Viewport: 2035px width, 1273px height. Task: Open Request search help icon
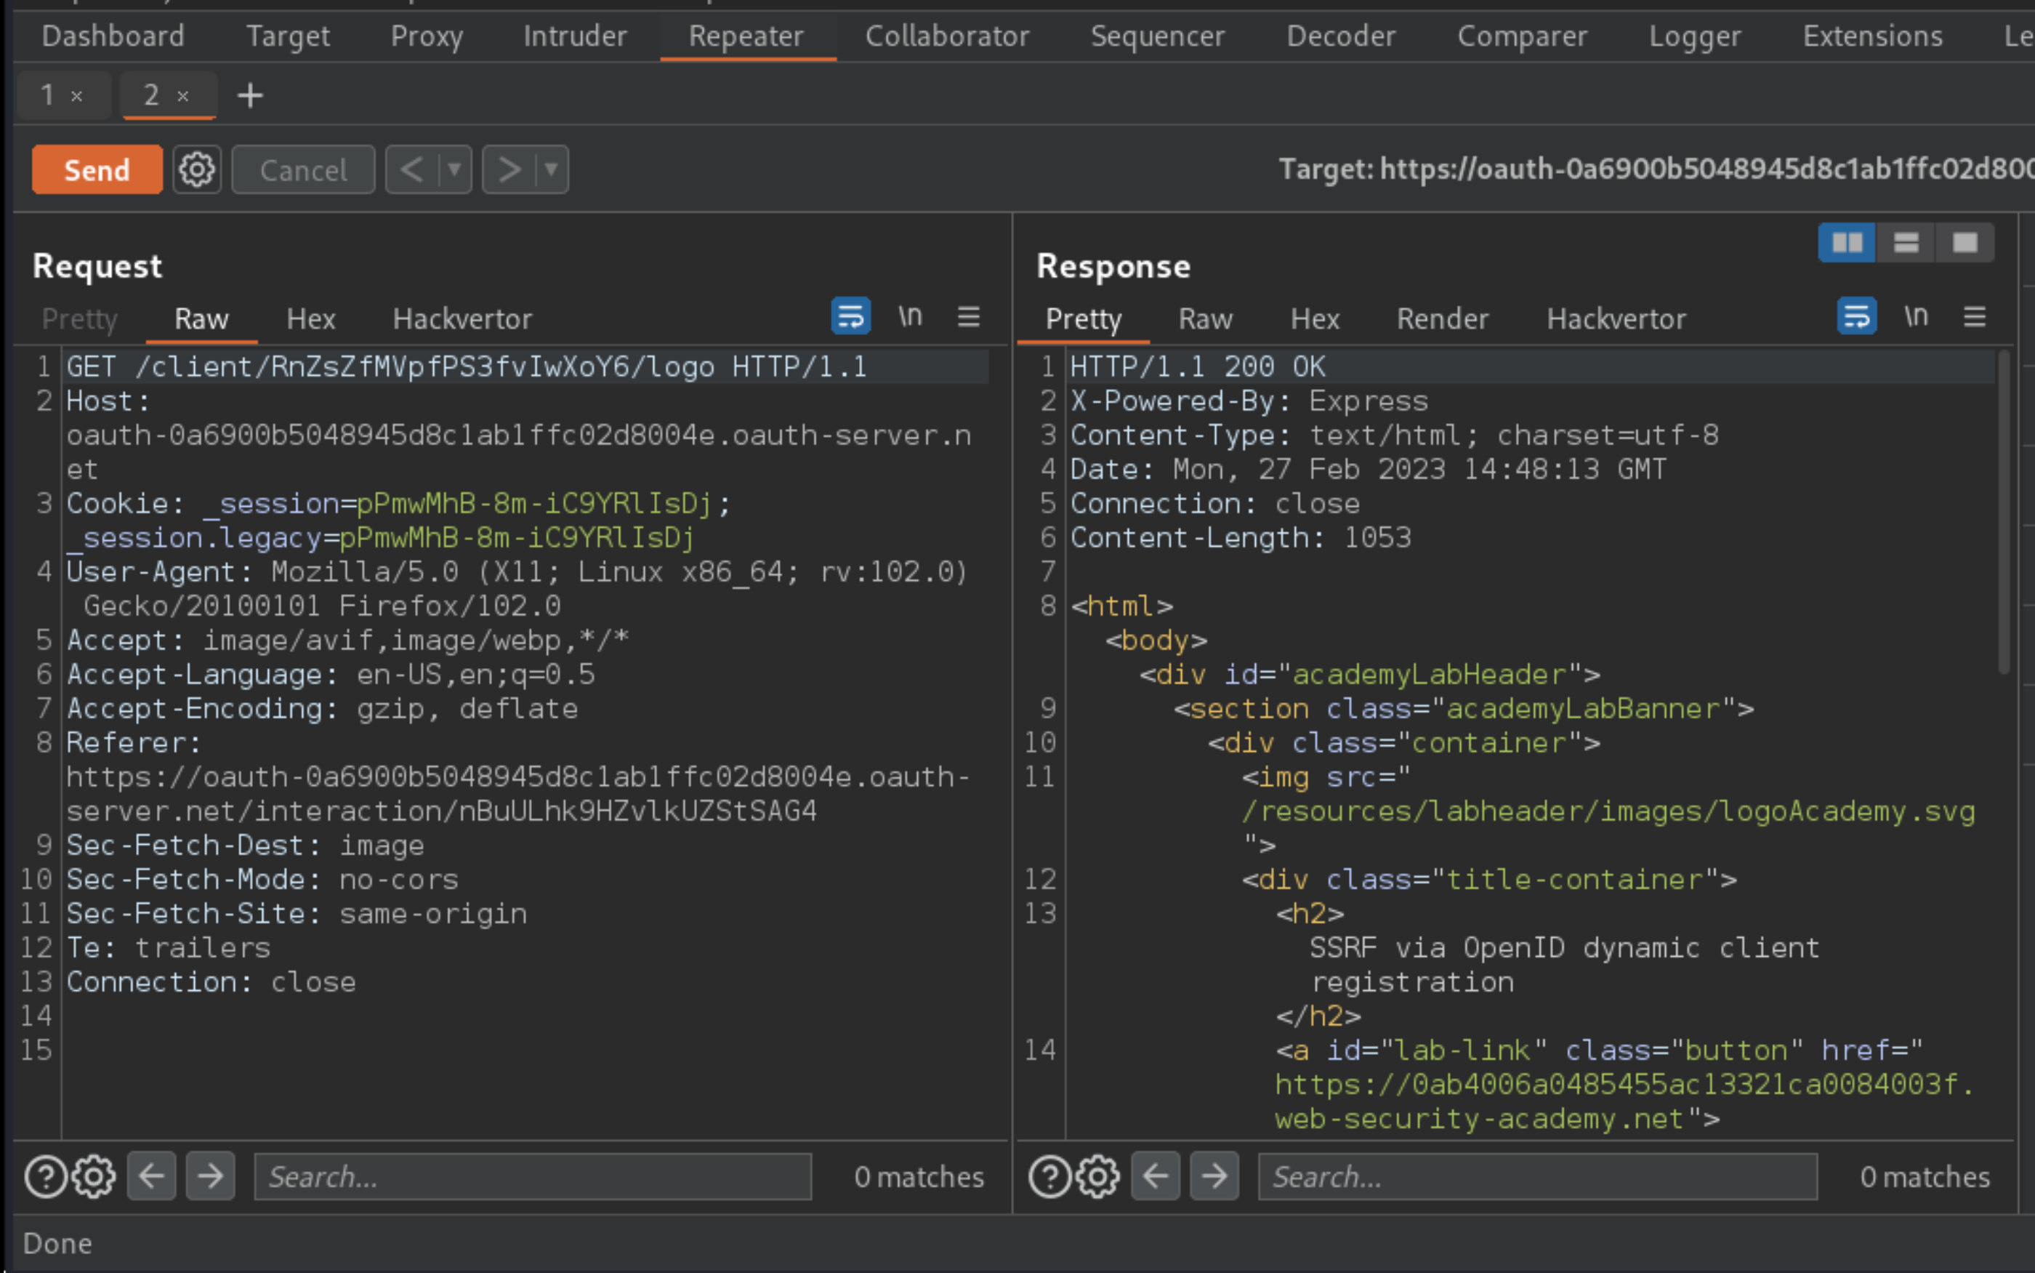coord(46,1176)
